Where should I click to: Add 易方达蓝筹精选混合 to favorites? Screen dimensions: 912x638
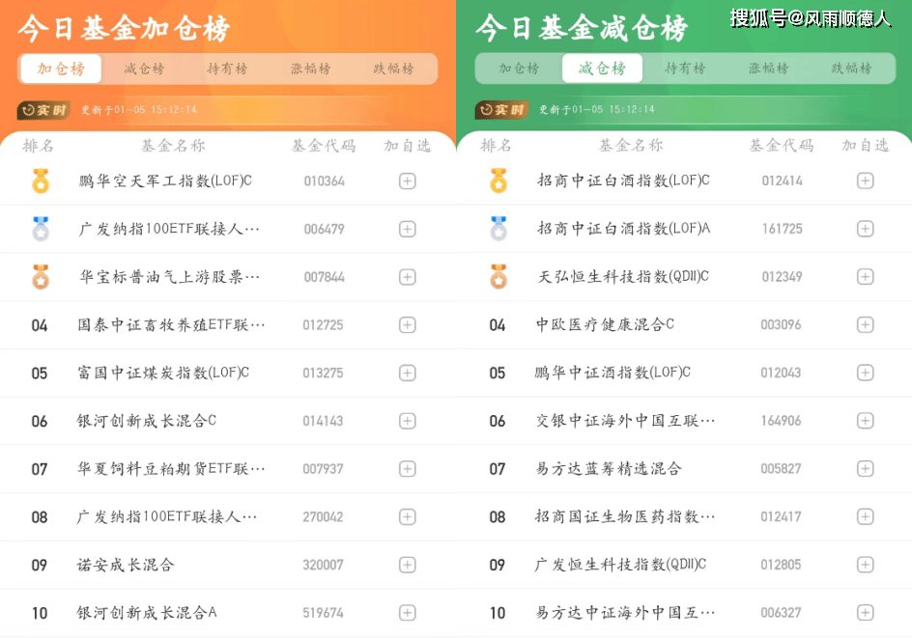(865, 469)
